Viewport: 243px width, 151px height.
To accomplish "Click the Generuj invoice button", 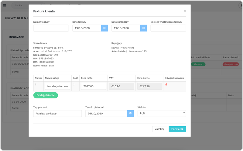I will (198, 64).
